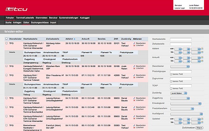Open calendar picker for Updated bis
Image resolution: width=209 pixels, height=131 pixels.
pos(202,122)
